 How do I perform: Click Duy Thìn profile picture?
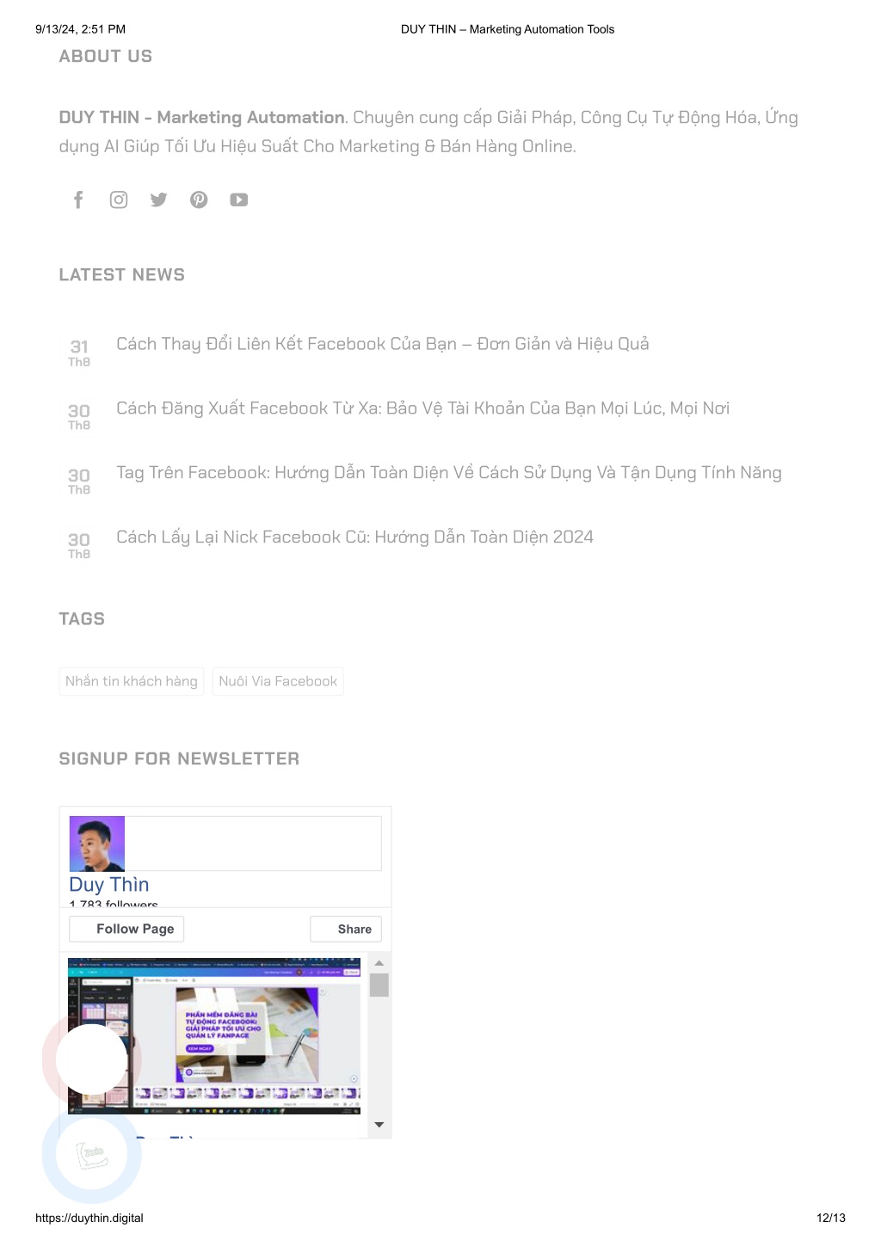[x=97, y=844]
